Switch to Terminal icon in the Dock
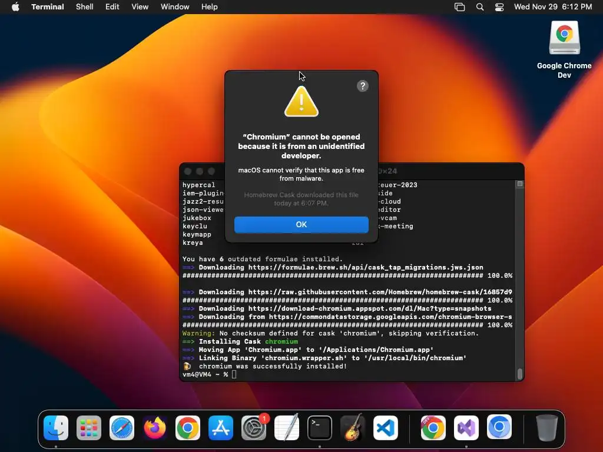 coord(320,427)
